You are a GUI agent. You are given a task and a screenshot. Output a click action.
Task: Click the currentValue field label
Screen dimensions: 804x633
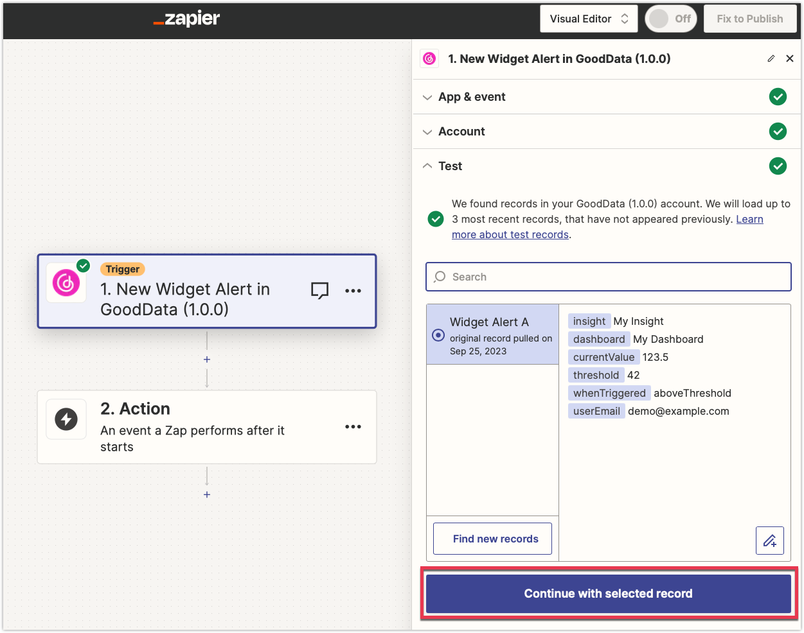(x=603, y=357)
